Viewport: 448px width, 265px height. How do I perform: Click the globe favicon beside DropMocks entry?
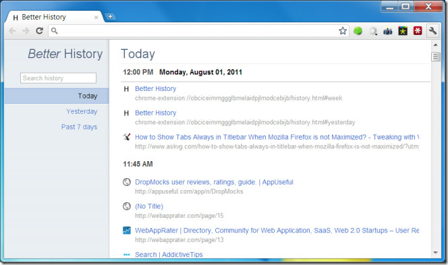click(x=127, y=182)
